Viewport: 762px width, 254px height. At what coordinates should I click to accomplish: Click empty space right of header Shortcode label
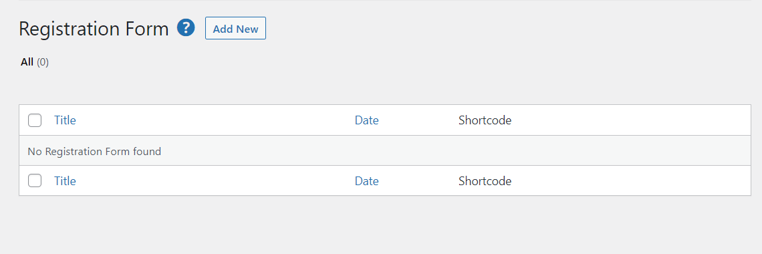[x=631, y=120]
